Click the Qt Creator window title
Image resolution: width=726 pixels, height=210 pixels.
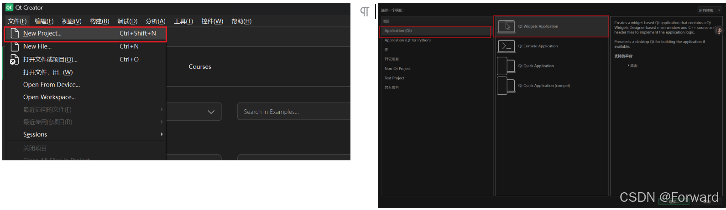[29, 8]
